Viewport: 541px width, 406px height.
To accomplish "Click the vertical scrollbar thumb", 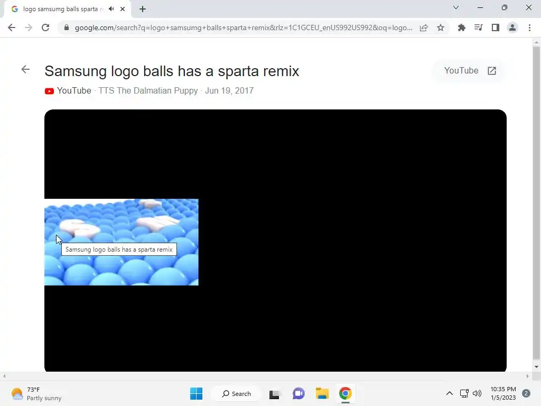I will (x=536, y=203).
